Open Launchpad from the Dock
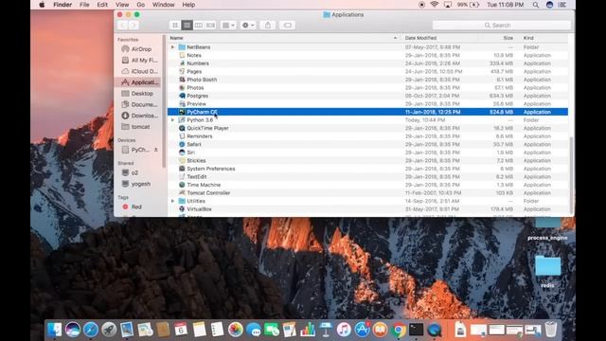The image size is (606, 341). pyautogui.click(x=109, y=330)
